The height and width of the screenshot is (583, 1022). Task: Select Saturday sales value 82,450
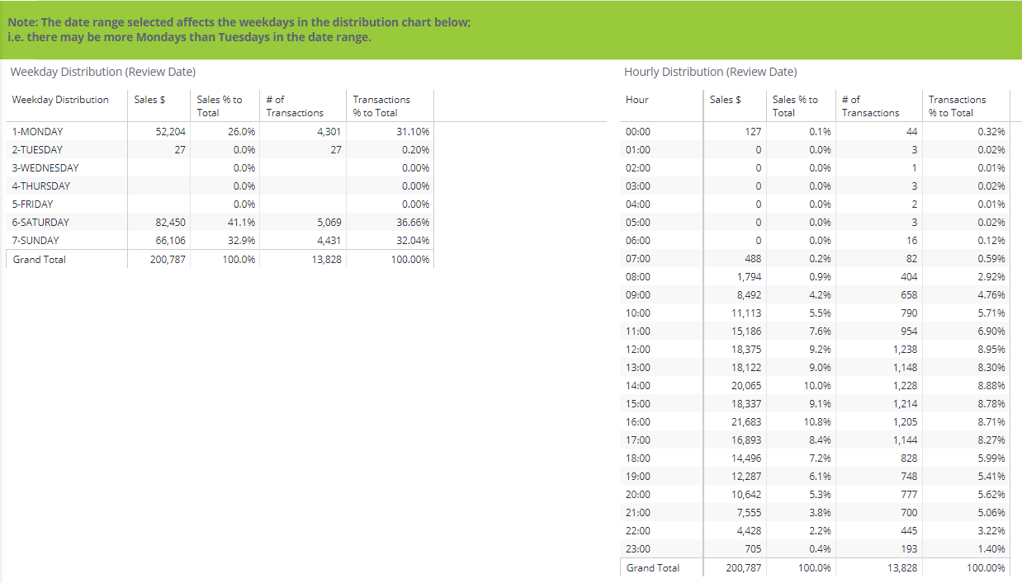pos(170,223)
